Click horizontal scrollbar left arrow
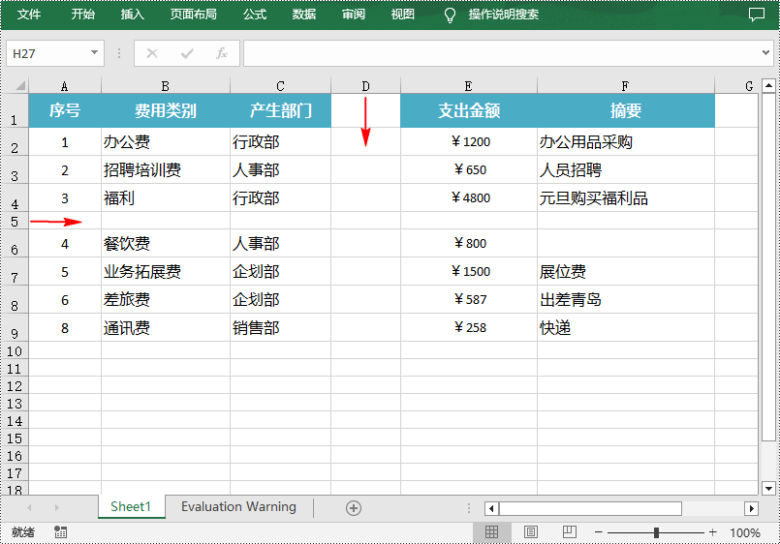Screen dimensions: 780x544 [491, 508]
